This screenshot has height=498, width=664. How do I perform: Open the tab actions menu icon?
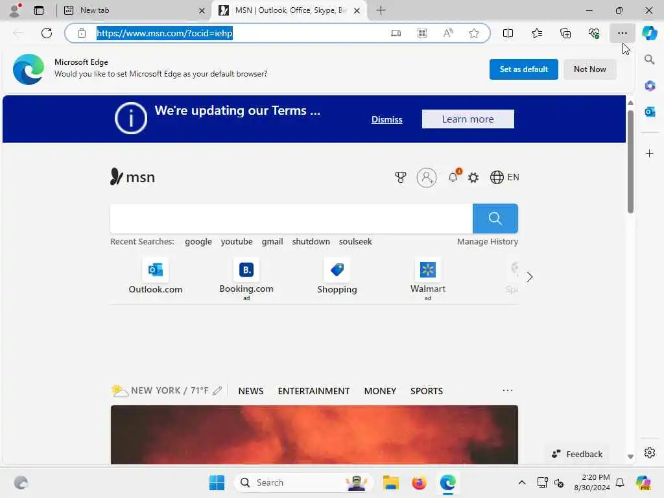(39, 10)
